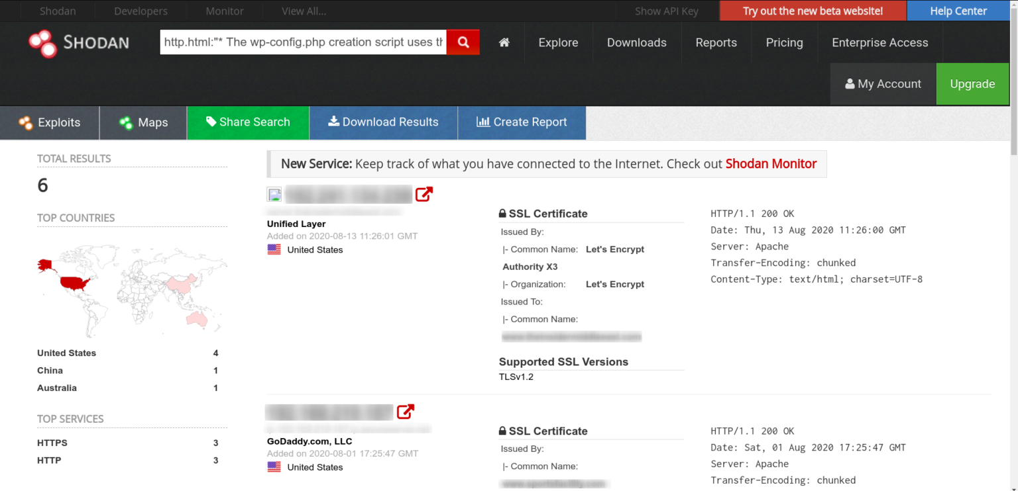Viewport: 1018px width, 491px height.
Task: Filter by Australia country
Action: [x=57, y=388]
